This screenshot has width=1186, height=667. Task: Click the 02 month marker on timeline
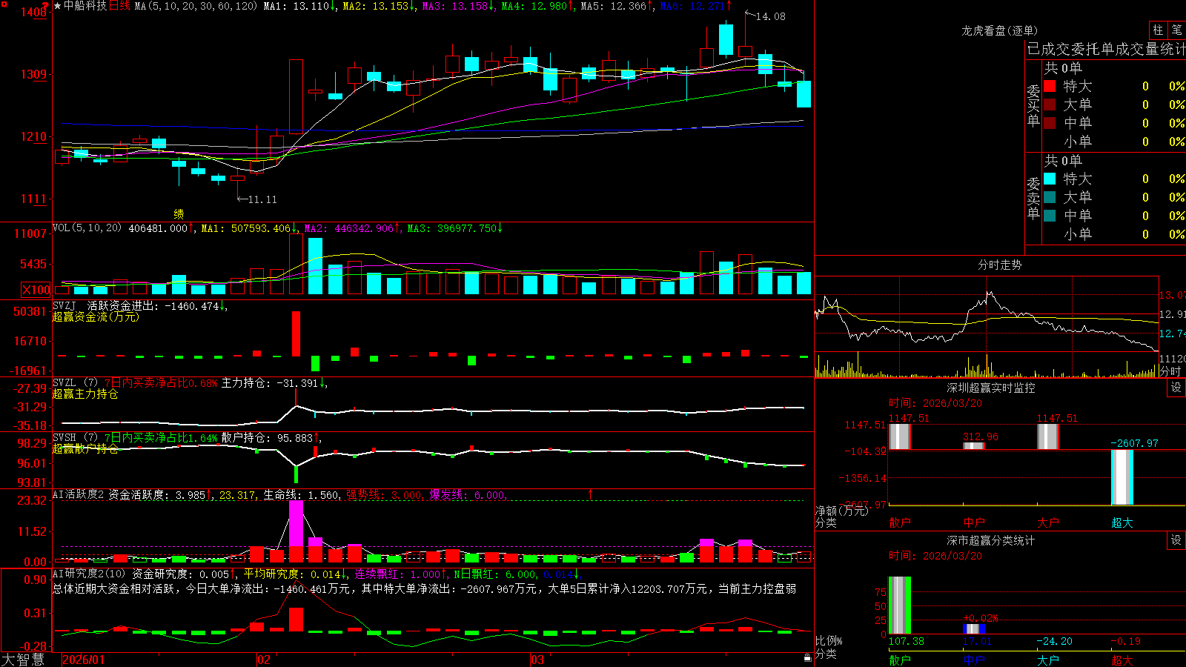264,660
